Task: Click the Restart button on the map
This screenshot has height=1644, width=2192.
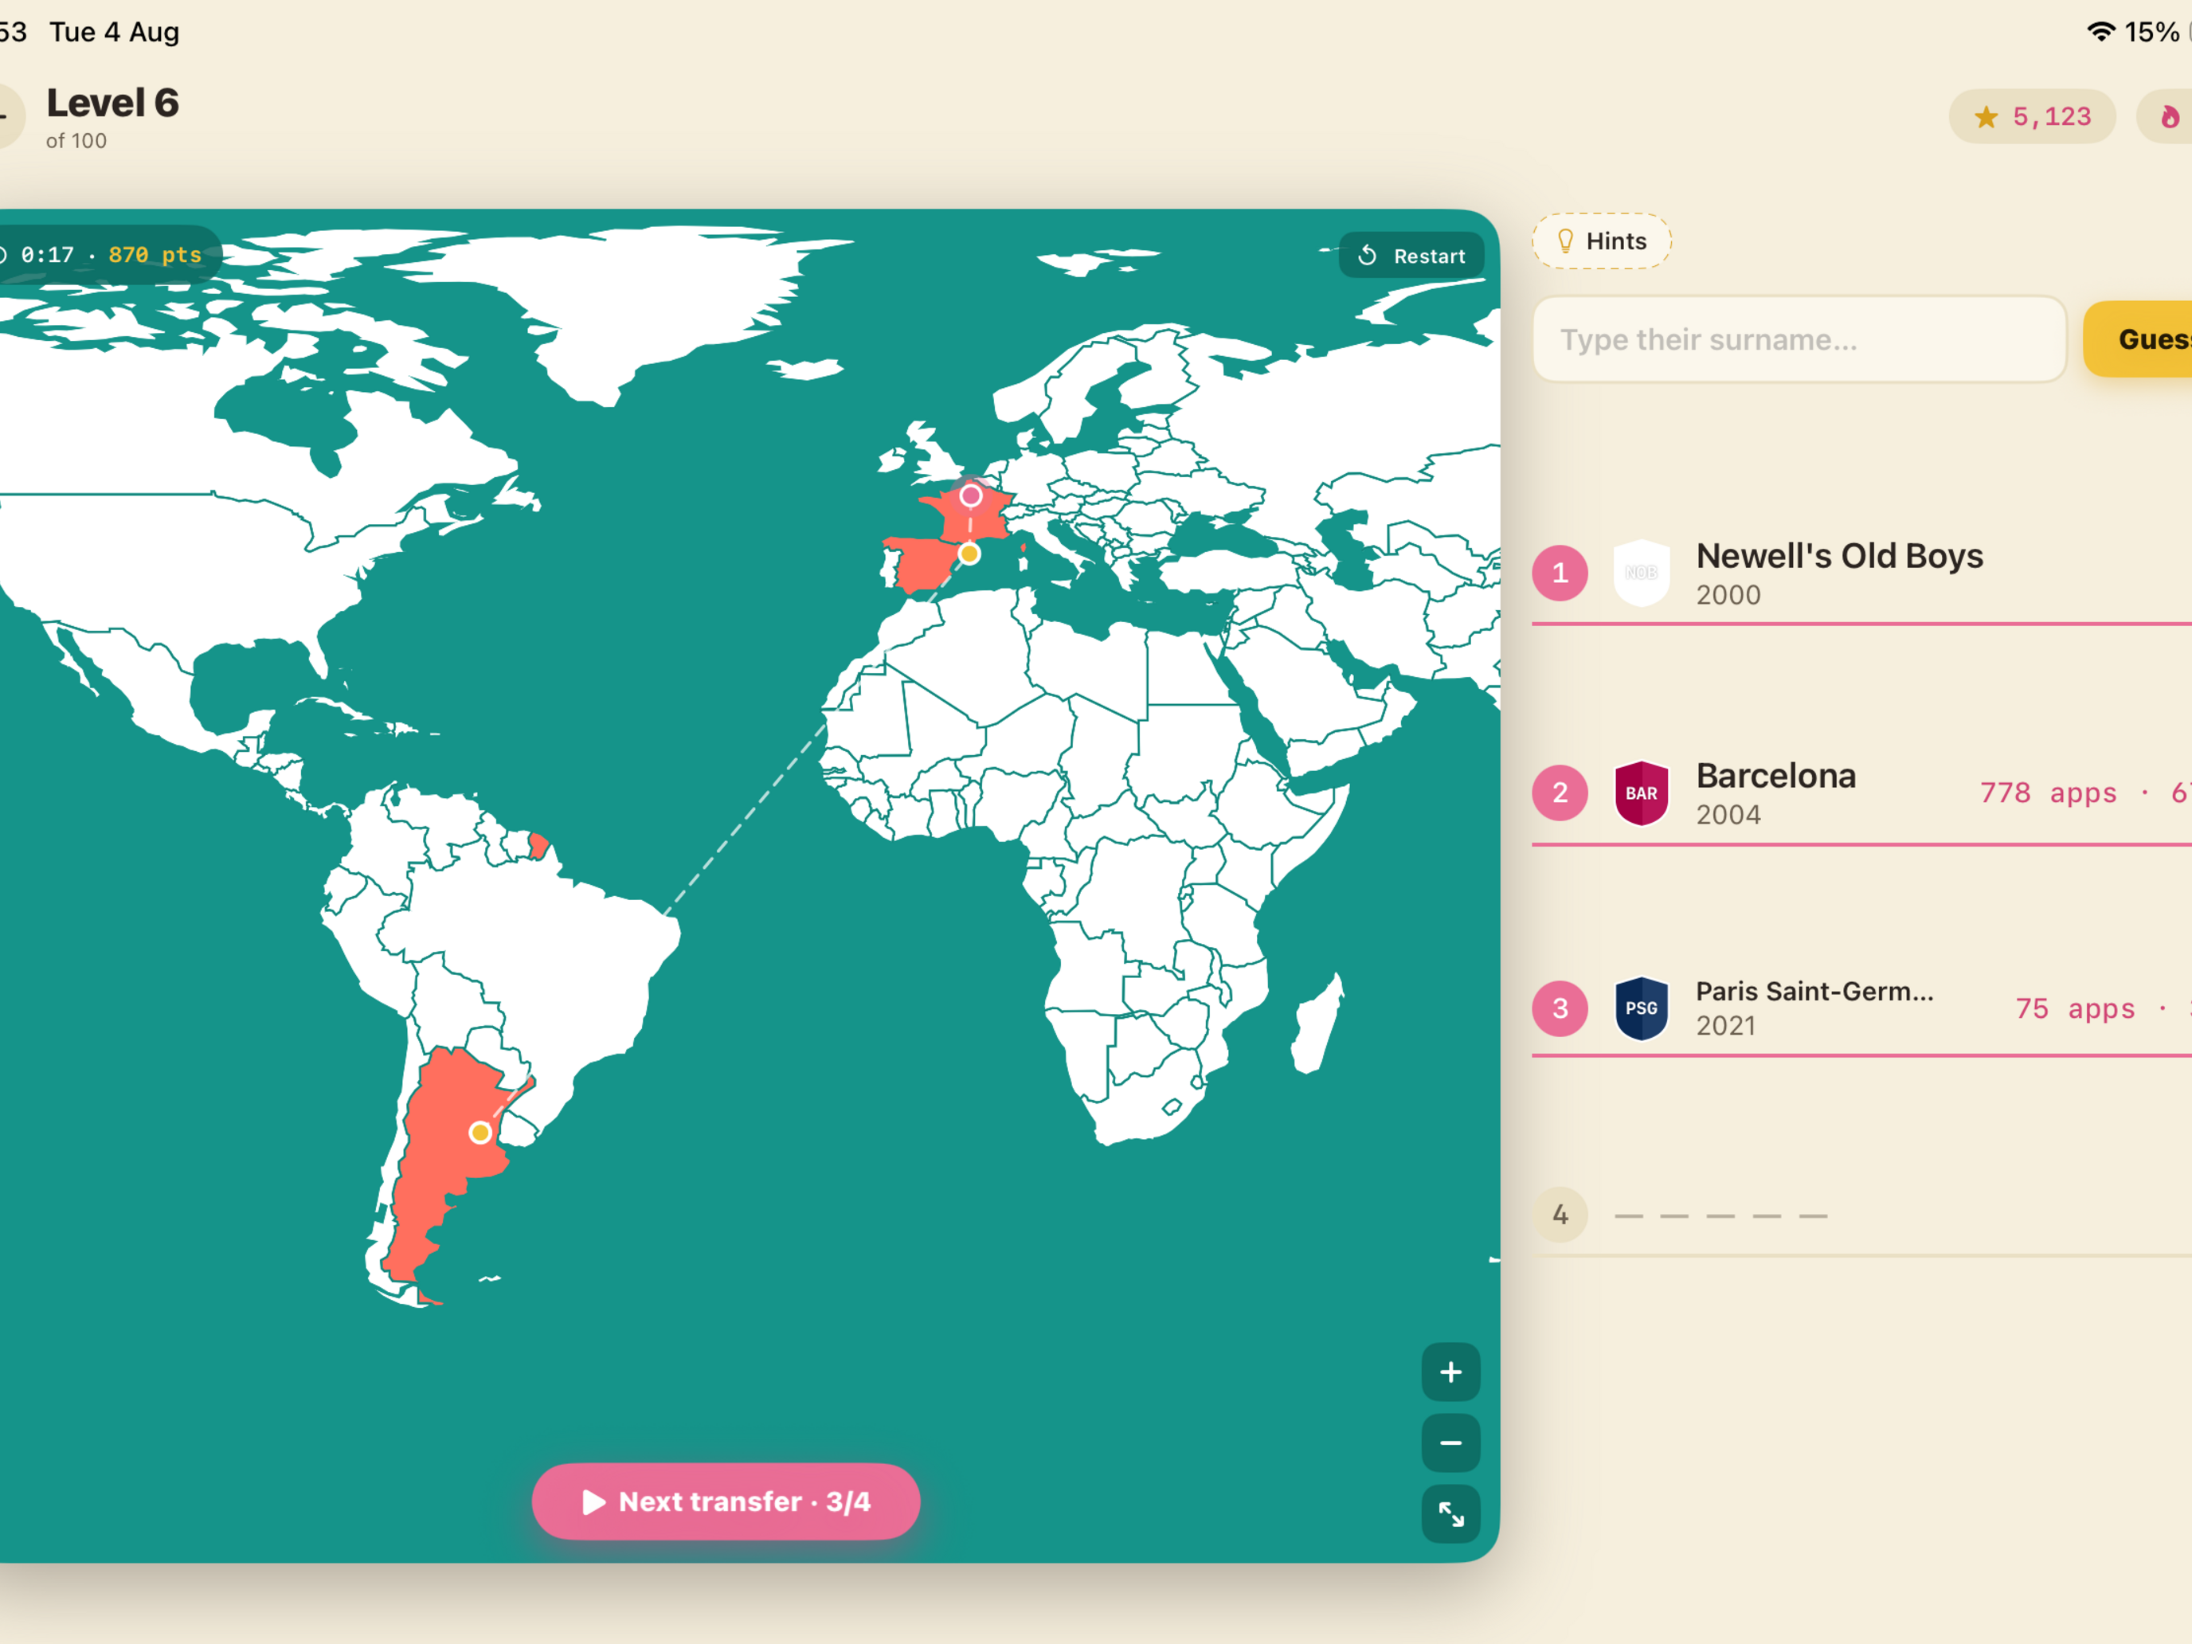Action: click(x=1410, y=256)
